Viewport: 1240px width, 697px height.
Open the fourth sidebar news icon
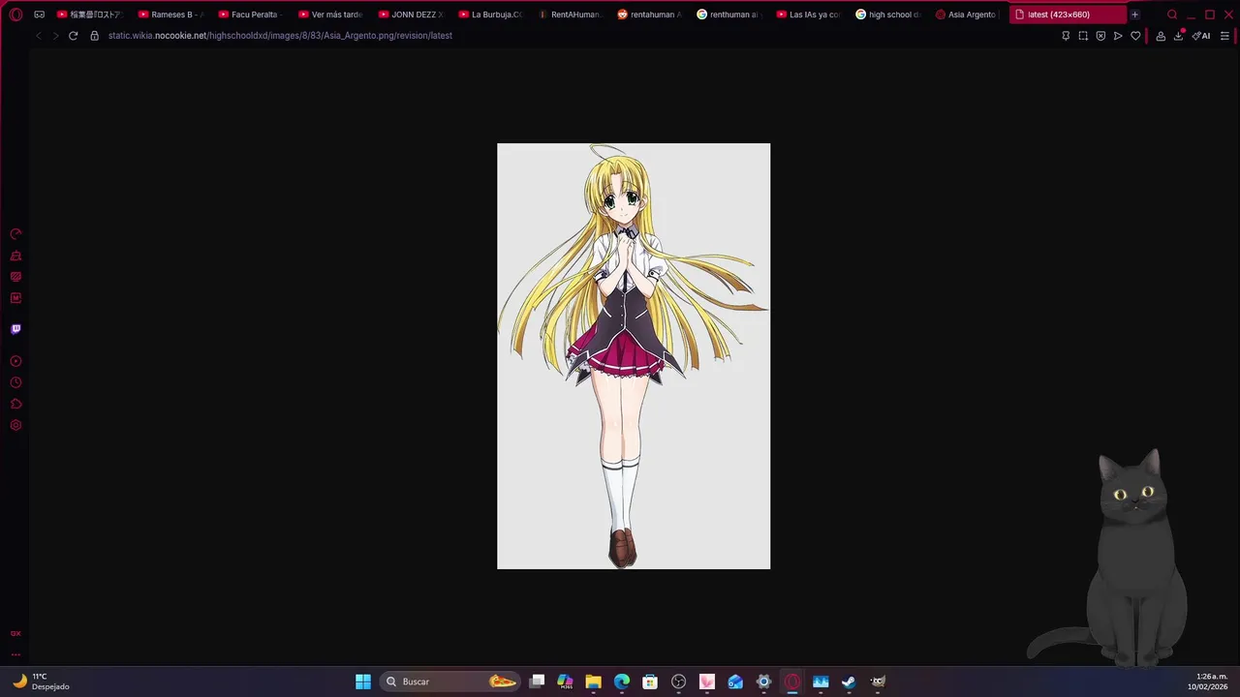[x=15, y=298]
